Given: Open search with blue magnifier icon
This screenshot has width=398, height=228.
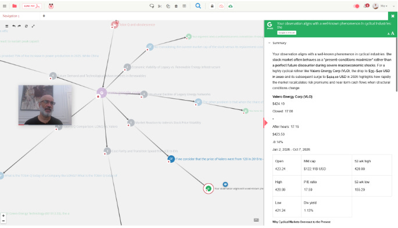Looking at the screenshot, I should [x=198, y=6].
